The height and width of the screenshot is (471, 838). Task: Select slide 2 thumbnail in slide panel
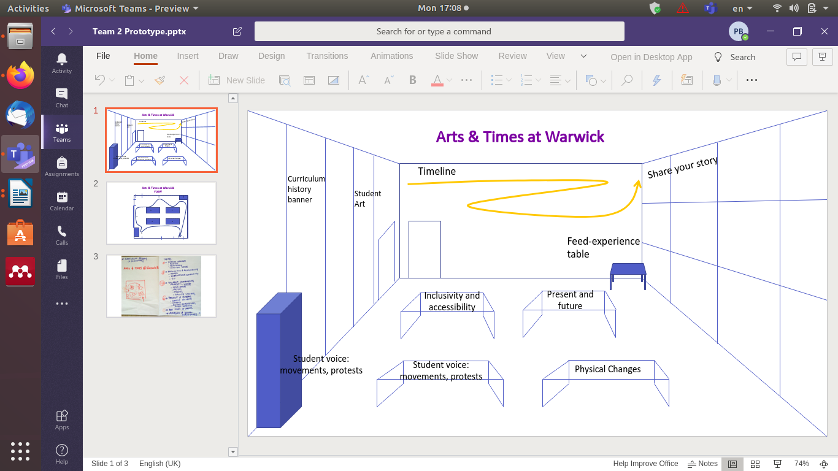tap(161, 213)
